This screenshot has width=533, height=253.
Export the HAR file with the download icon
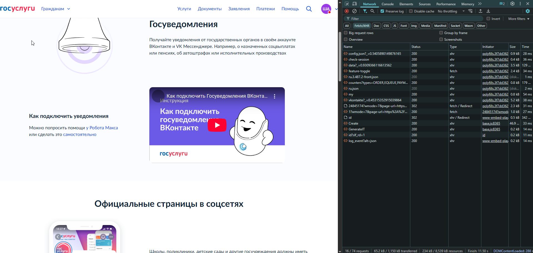tap(488, 11)
